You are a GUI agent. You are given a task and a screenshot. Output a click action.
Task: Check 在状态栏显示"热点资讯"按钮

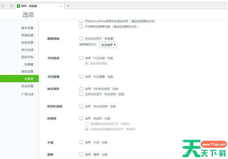(x=81, y=94)
